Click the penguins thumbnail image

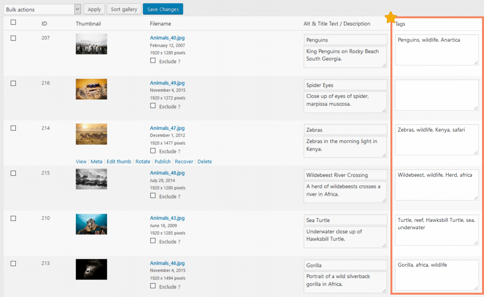click(x=91, y=44)
